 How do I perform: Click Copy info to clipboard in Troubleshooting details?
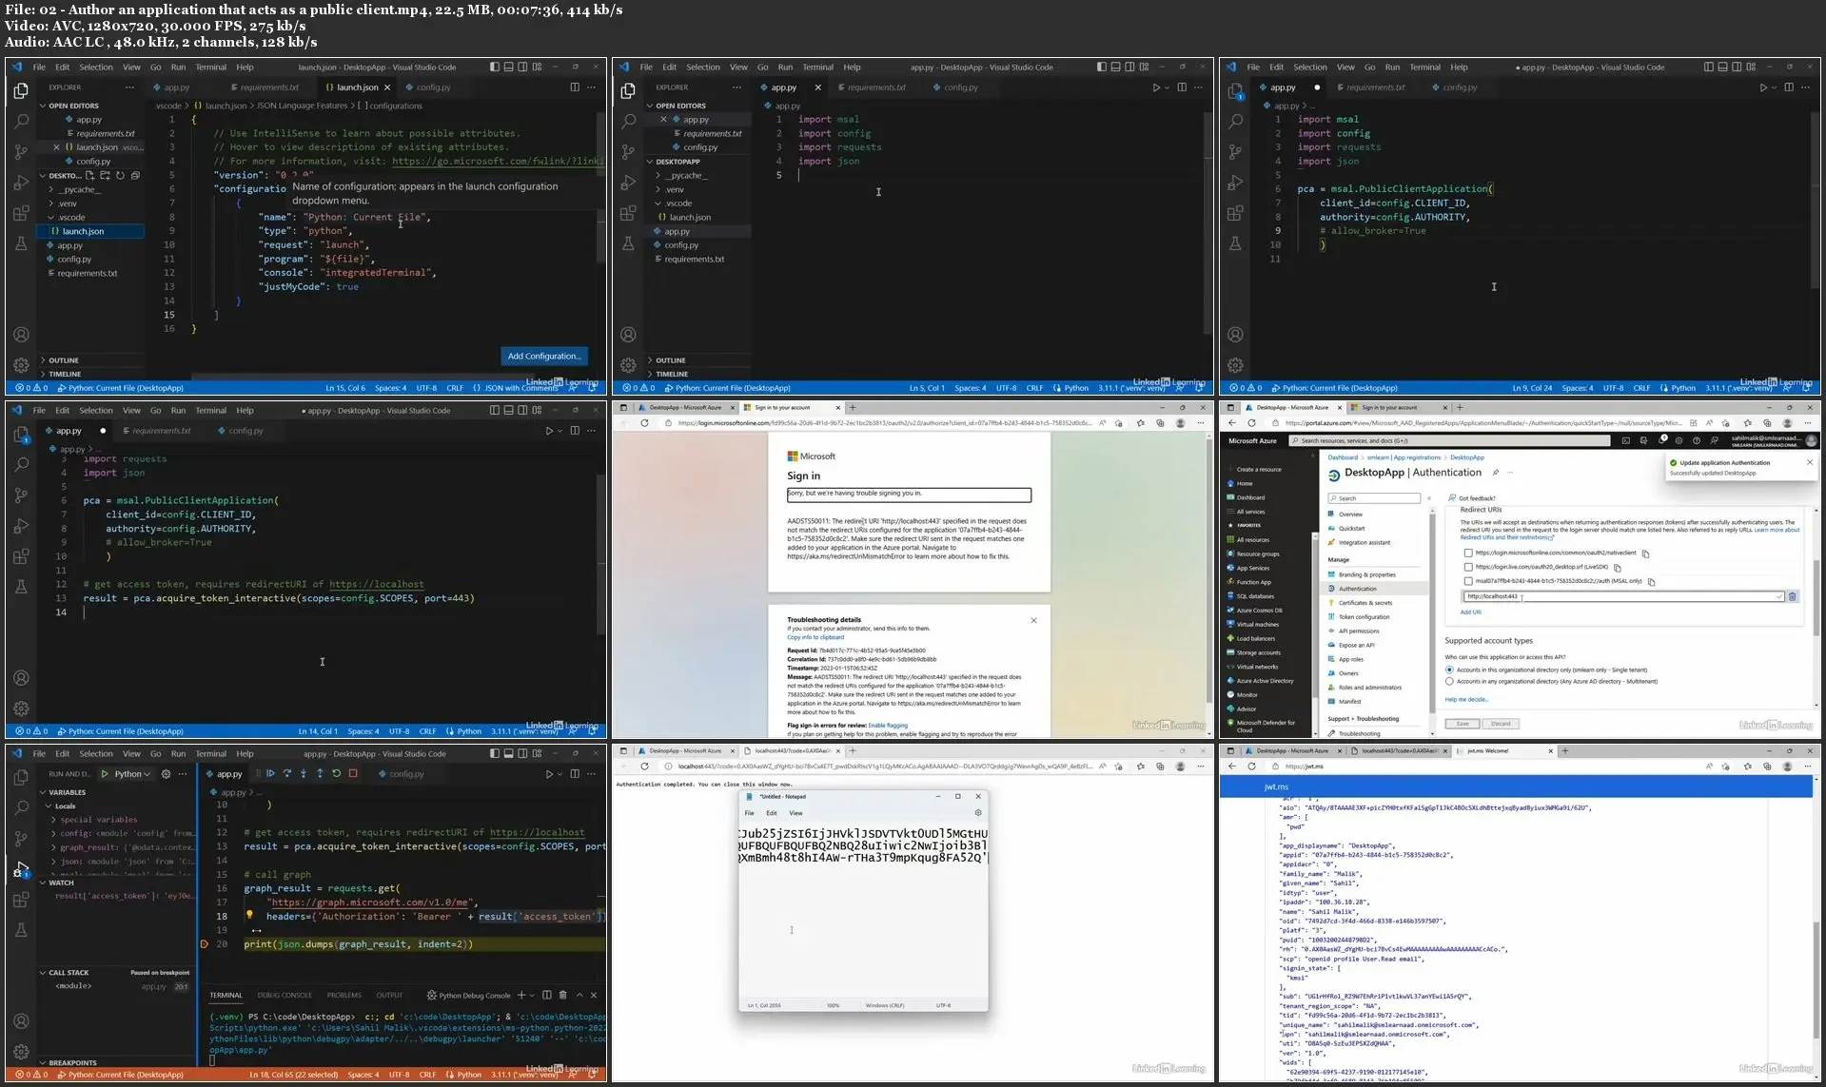point(815,637)
